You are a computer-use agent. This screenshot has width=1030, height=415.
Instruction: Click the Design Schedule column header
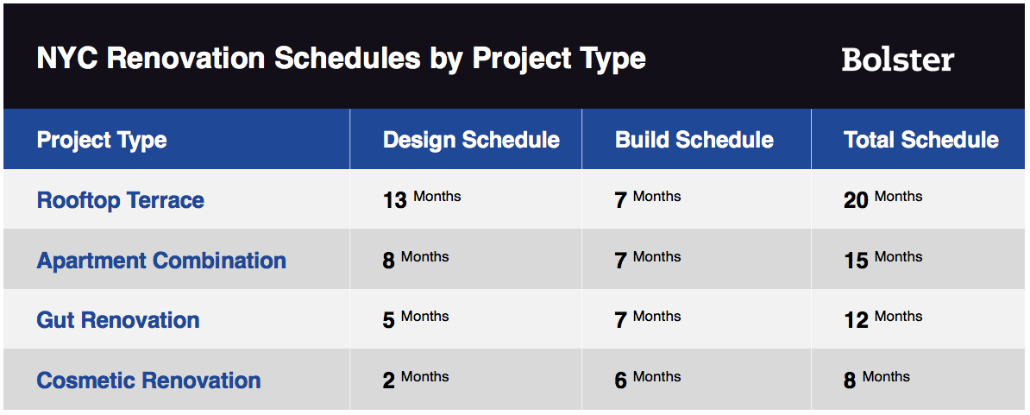[x=466, y=139]
